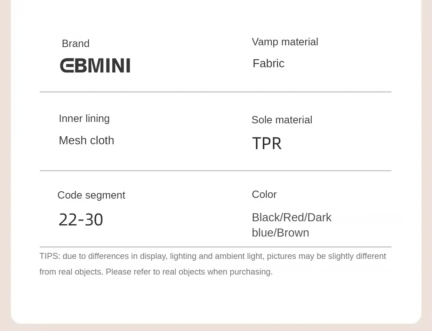Select the "Mesh cloth" value

tap(86, 140)
